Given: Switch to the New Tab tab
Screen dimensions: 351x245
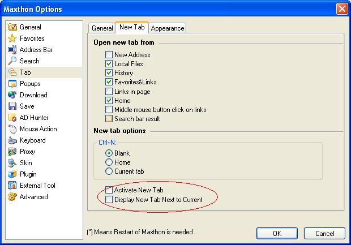Looking at the screenshot, I should point(132,27).
